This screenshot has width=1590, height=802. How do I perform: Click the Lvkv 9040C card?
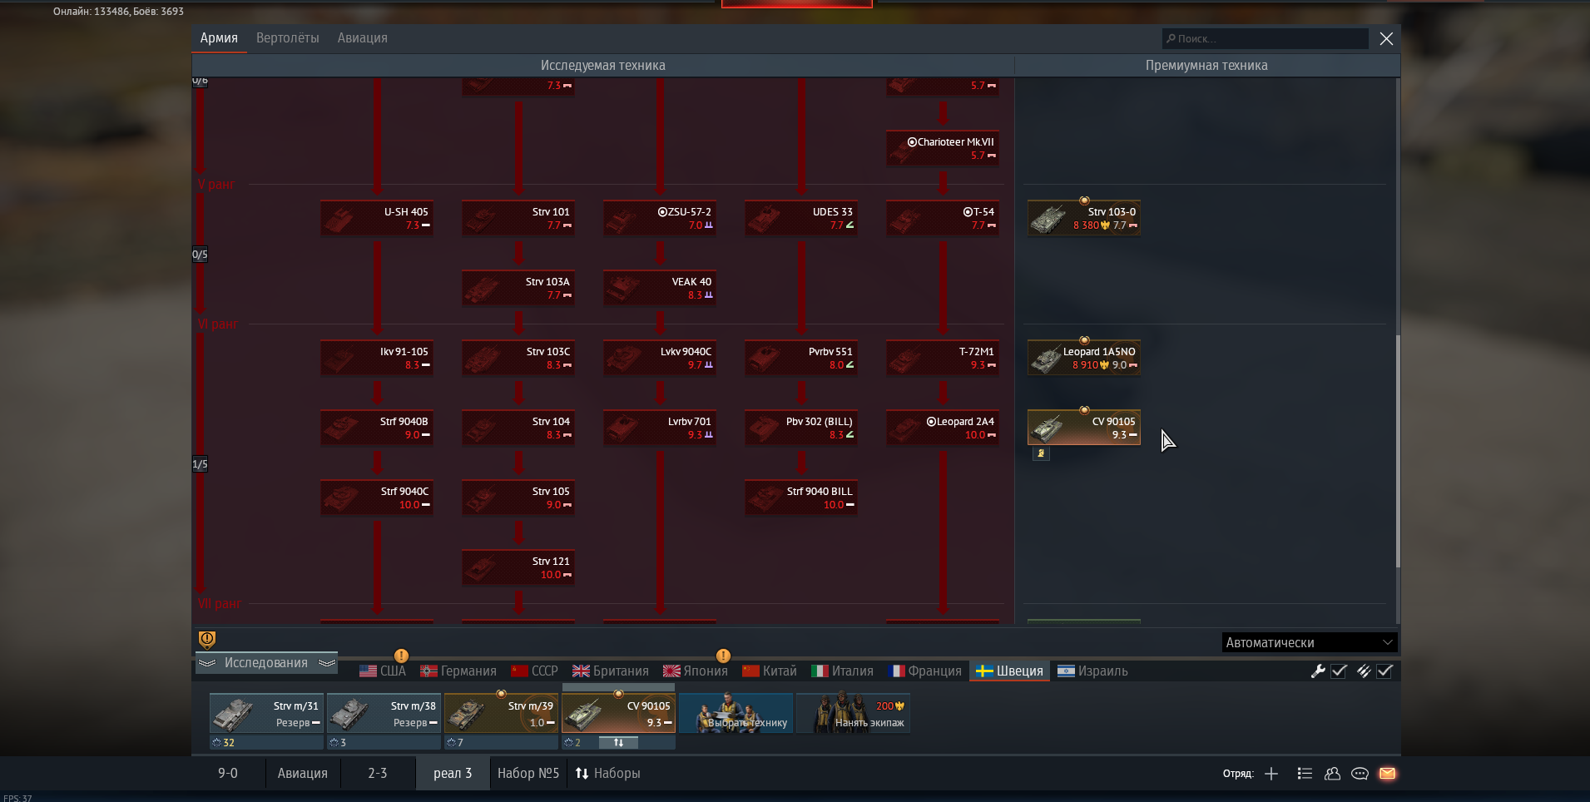[x=660, y=358]
